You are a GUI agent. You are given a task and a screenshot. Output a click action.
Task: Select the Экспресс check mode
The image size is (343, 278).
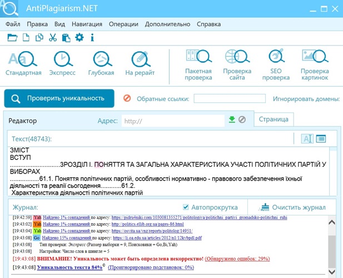point(63,63)
